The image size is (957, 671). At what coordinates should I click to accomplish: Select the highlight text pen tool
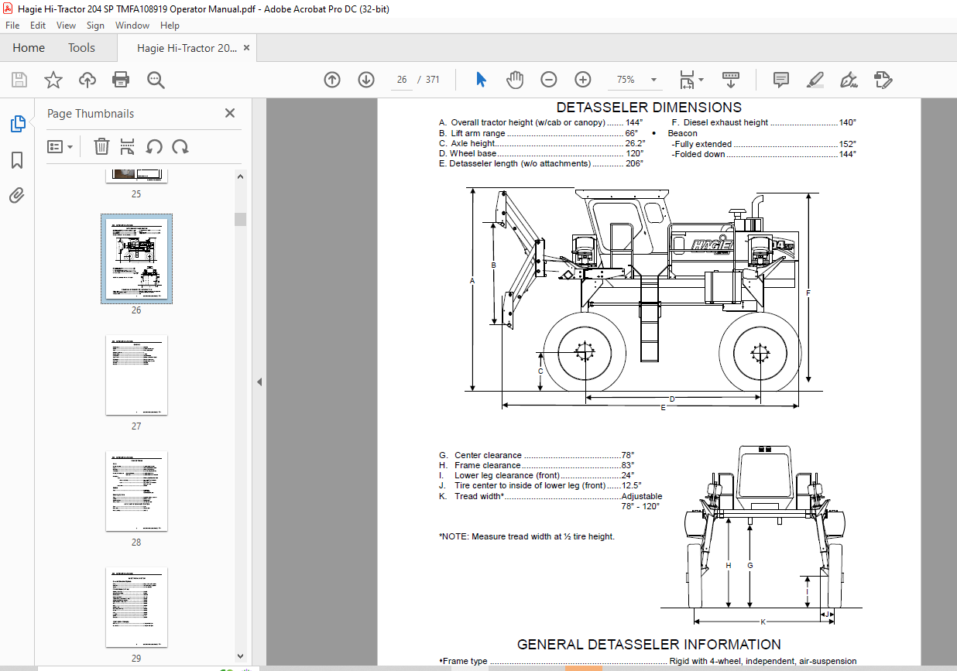[815, 80]
